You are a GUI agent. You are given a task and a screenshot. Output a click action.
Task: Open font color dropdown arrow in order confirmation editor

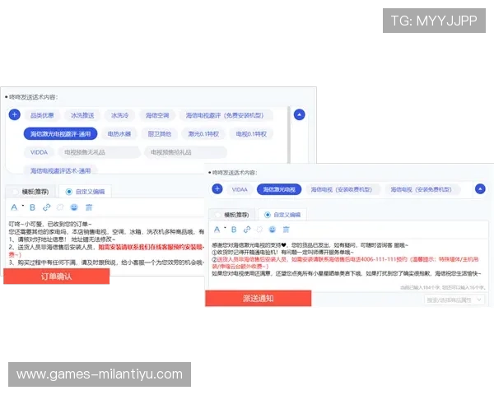(23, 206)
